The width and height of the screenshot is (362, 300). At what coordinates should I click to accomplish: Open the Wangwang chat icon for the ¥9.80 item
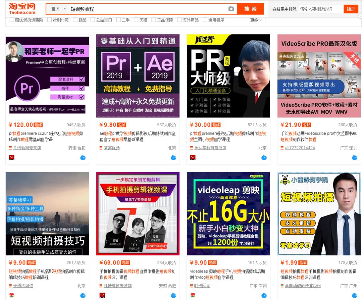click(173, 158)
